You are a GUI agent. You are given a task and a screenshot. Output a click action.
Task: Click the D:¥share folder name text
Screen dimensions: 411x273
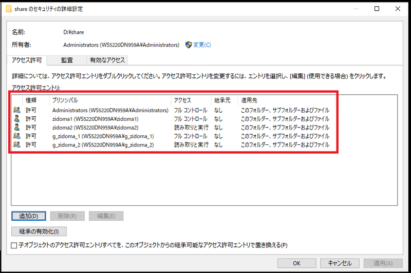tap(73, 32)
